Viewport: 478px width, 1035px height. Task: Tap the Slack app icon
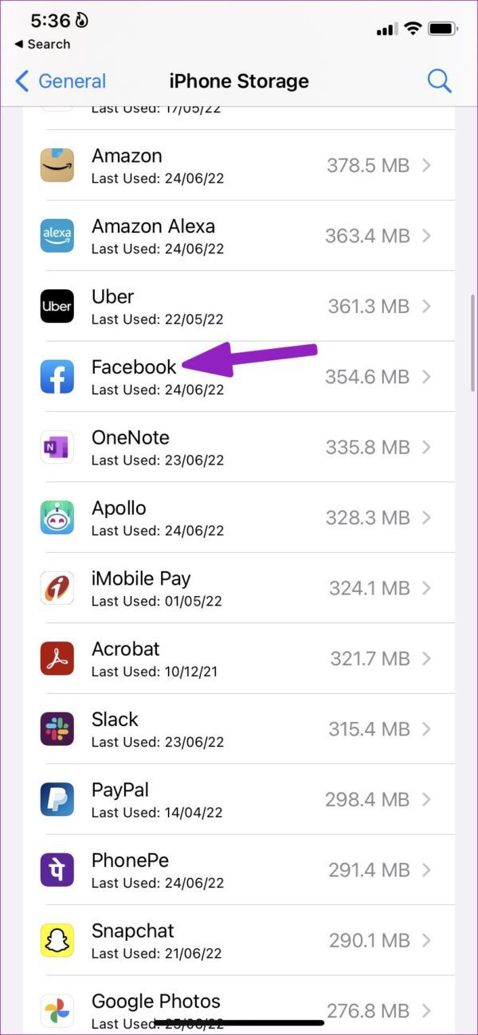[57, 729]
